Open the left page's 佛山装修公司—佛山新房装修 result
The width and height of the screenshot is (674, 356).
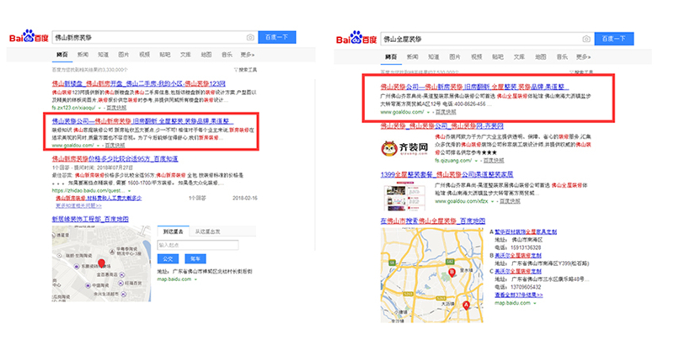pos(142,121)
